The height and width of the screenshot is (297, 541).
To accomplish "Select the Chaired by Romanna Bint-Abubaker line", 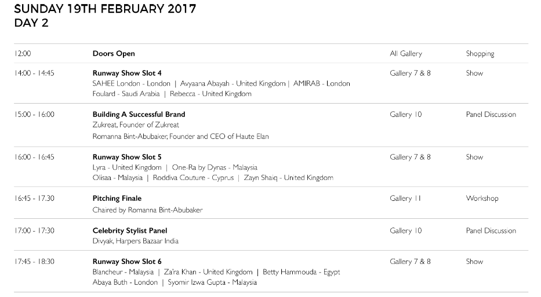I will click(x=147, y=210).
